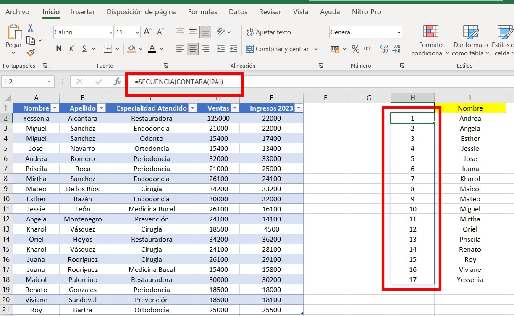Open the Datos ribbon tab
Image resolution: width=514 pixels, height=316 pixels.
tap(238, 12)
